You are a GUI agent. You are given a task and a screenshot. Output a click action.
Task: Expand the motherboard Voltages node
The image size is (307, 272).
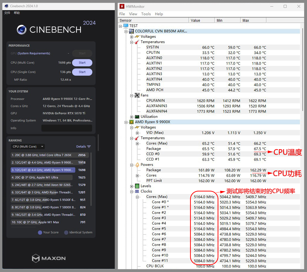pyautogui.click(x=132, y=37)
